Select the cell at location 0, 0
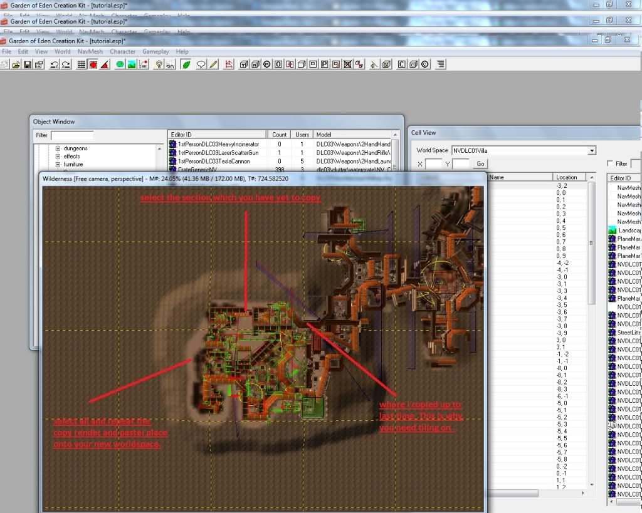 (537, 193)
